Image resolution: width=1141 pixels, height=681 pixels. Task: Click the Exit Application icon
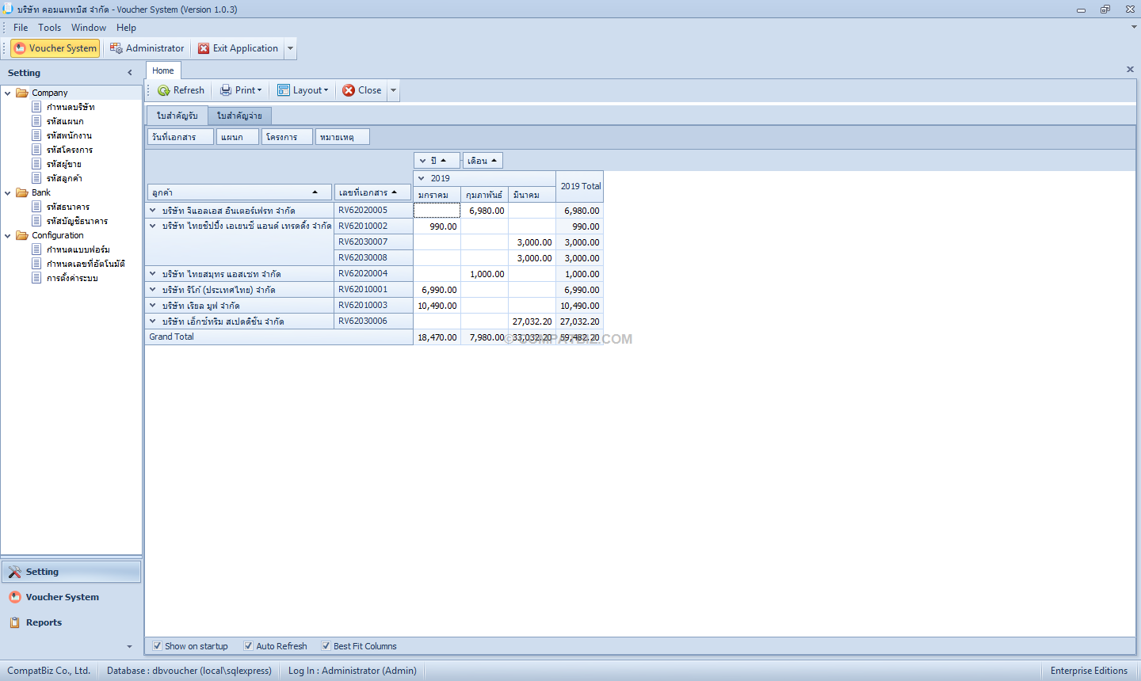click(x=204, y=48)
